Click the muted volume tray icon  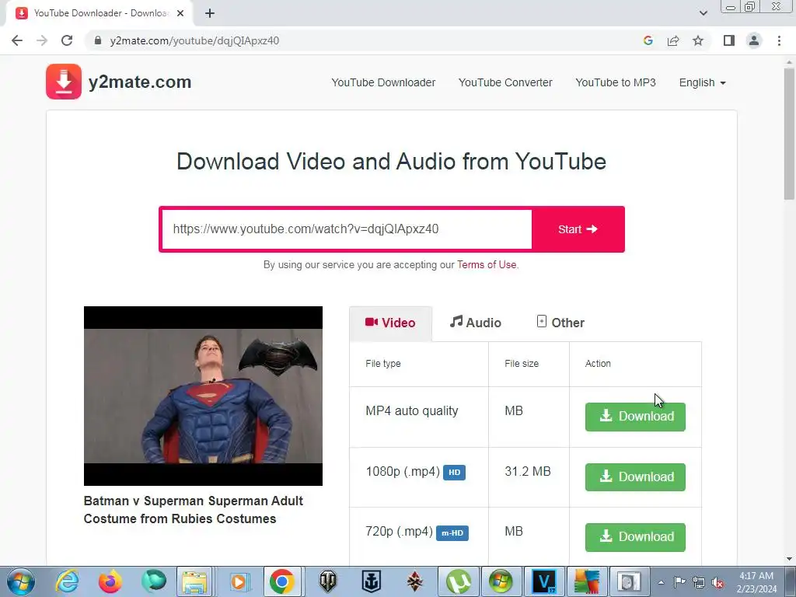click(717, 582)
